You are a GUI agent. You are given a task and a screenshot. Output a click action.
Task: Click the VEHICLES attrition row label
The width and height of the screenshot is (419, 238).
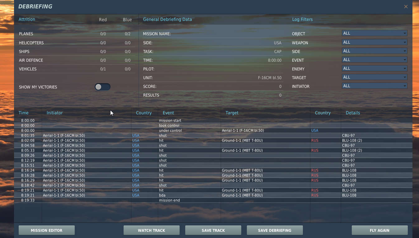(x=28, y=69)
